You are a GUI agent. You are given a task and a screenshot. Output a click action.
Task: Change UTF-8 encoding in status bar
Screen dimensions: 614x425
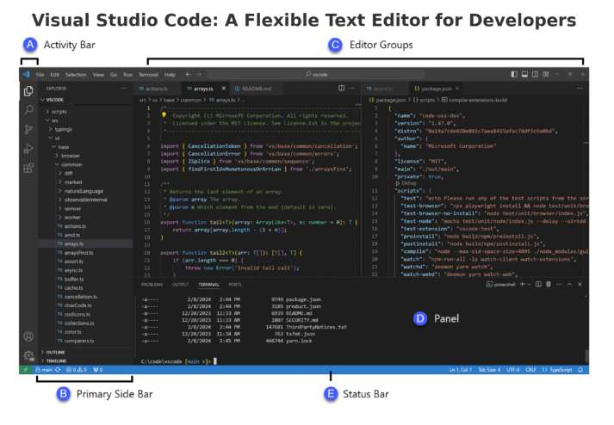[x=513, y=370]
